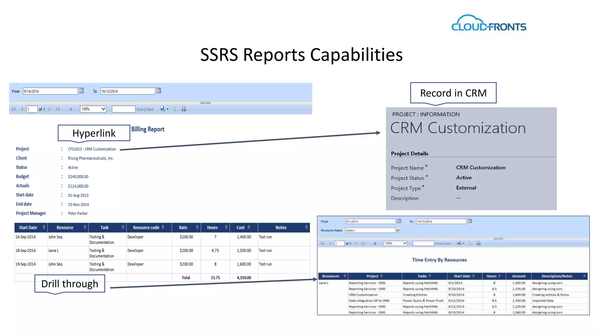Click the page number box in Billing Report

tap(32, 109)
